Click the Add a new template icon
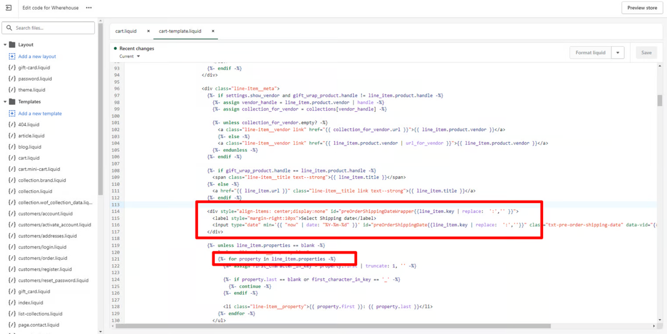Screen dimensions: 667x334 tap(12, 113)
